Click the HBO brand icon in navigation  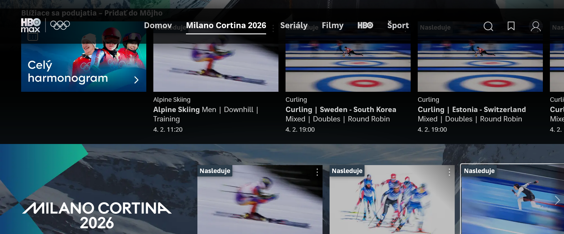pos(365,25)
